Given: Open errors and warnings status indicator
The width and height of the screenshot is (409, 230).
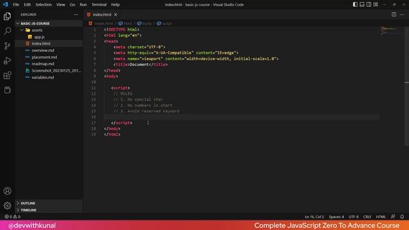Looking at the screenshot, I should pos(12,217).
